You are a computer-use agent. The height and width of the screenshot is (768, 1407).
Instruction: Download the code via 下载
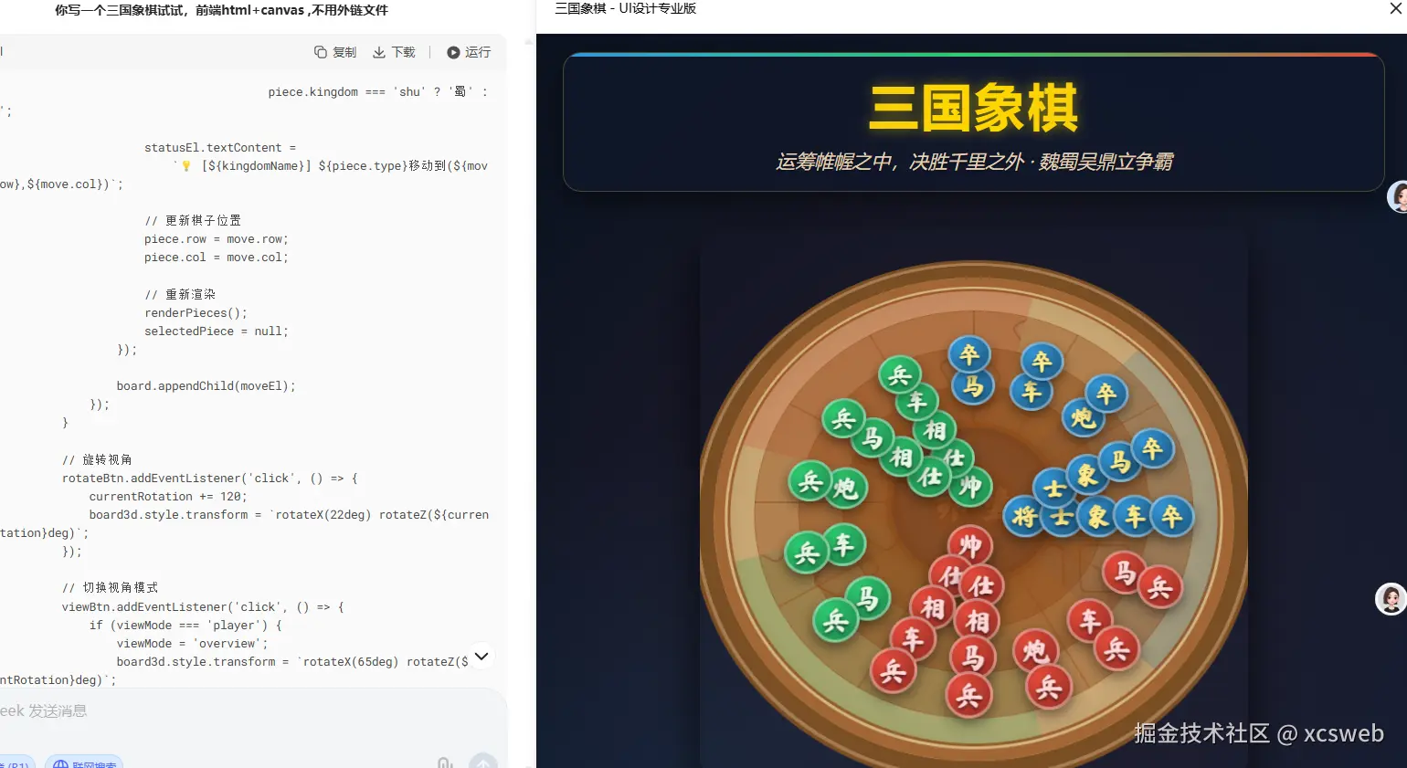coord(394,52)
